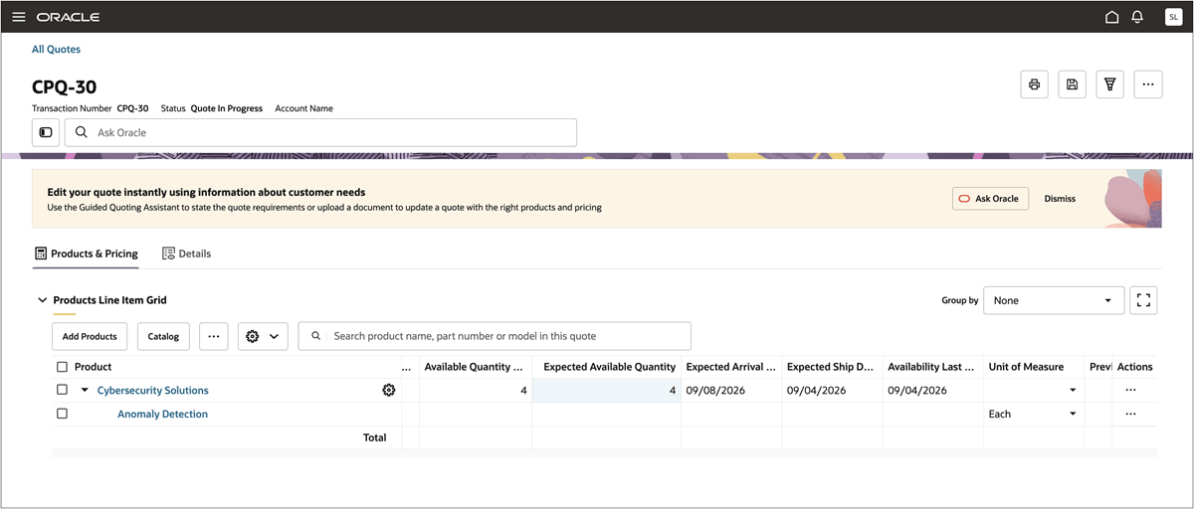This screenshot has height=509, width=1194.
Task: Configure Cybersecurity Solutions using gear icon
Action: [389, 391]
